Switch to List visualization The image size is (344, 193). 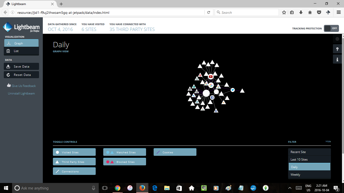click(21, 51)
